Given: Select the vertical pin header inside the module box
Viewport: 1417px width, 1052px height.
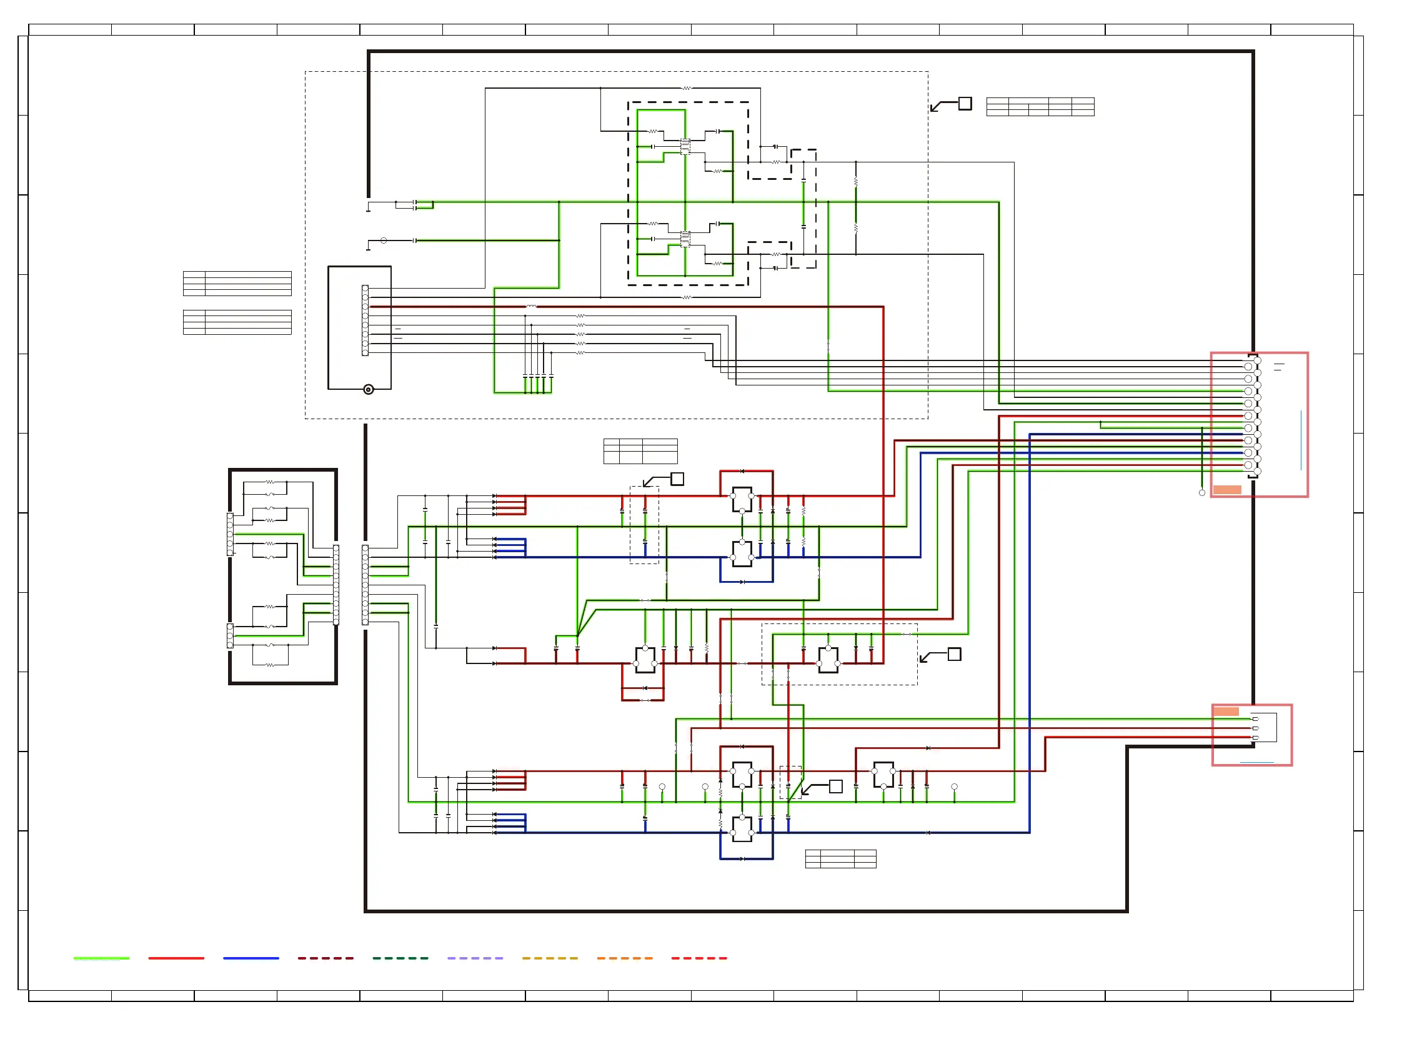Looking at the screenshot, I should tap(365, 320).
